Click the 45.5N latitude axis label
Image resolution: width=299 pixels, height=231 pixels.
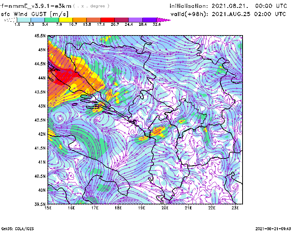(x=40, y=36)
